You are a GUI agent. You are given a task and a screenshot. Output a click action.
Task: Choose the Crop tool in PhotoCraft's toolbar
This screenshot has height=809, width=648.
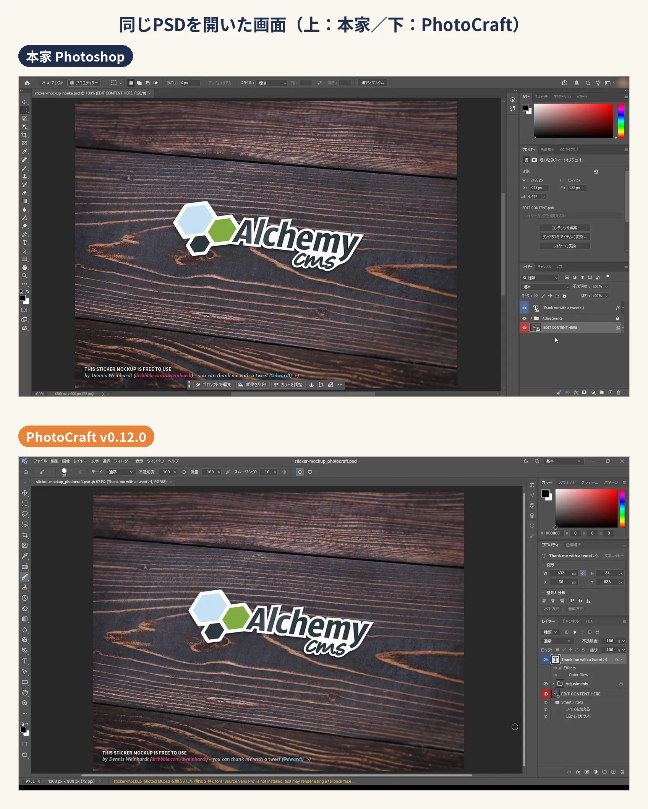tap(25, 534)
